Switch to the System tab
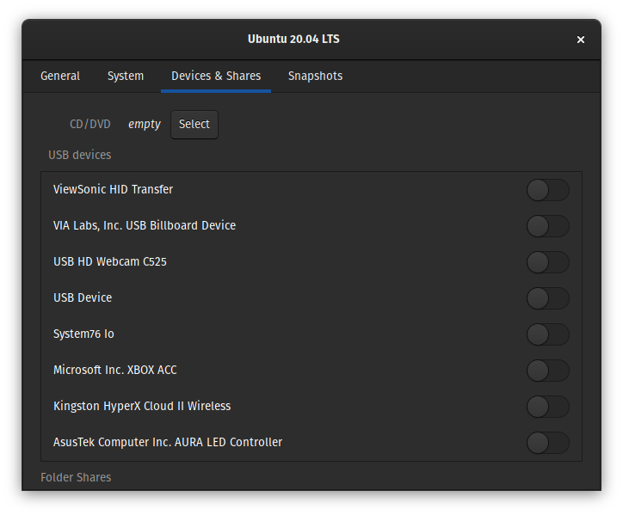Screen dimensions: 623x515 (126, 77)
